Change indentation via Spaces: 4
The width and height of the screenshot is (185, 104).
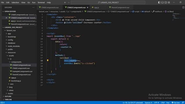click(x=148, y=103)
